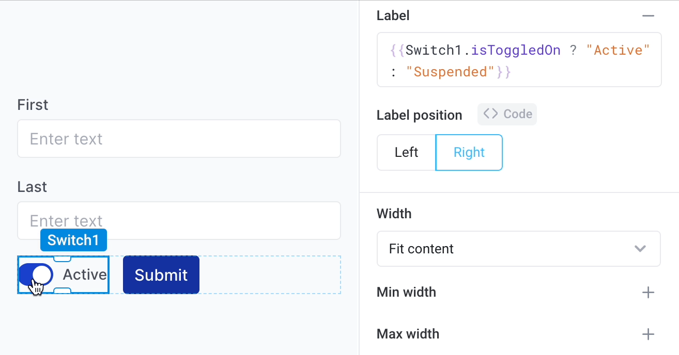The width and height of the screenshot is (679, 355).
Task: Click the Label position heading
Action: 420,115
